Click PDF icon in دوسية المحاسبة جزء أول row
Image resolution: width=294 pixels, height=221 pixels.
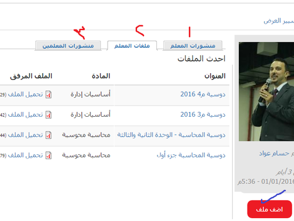pyautogui.click(x=48, y=156)
